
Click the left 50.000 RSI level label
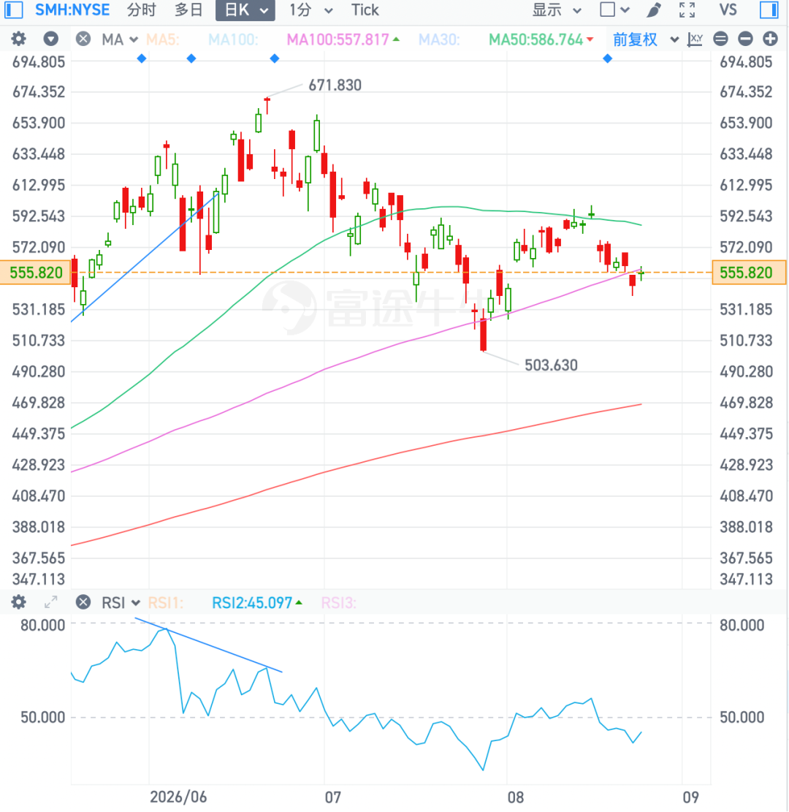[43, 717]
